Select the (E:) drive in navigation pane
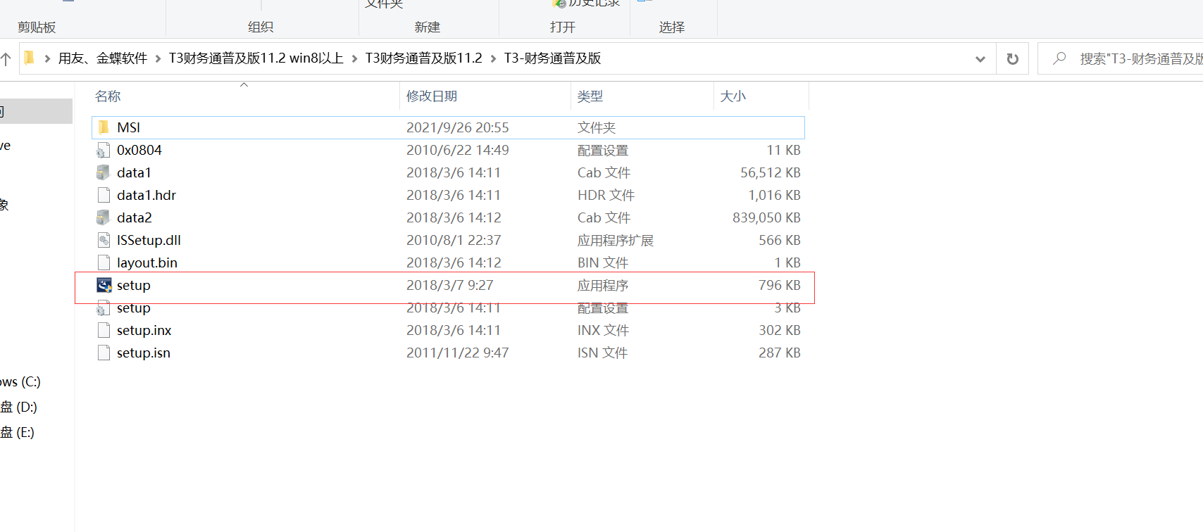 (18, 433)
